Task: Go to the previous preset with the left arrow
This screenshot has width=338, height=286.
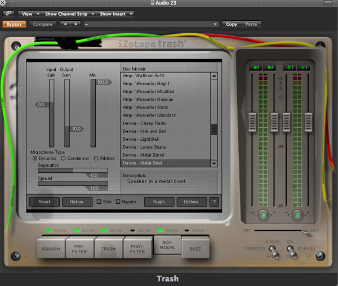Action: pos(65,24)
